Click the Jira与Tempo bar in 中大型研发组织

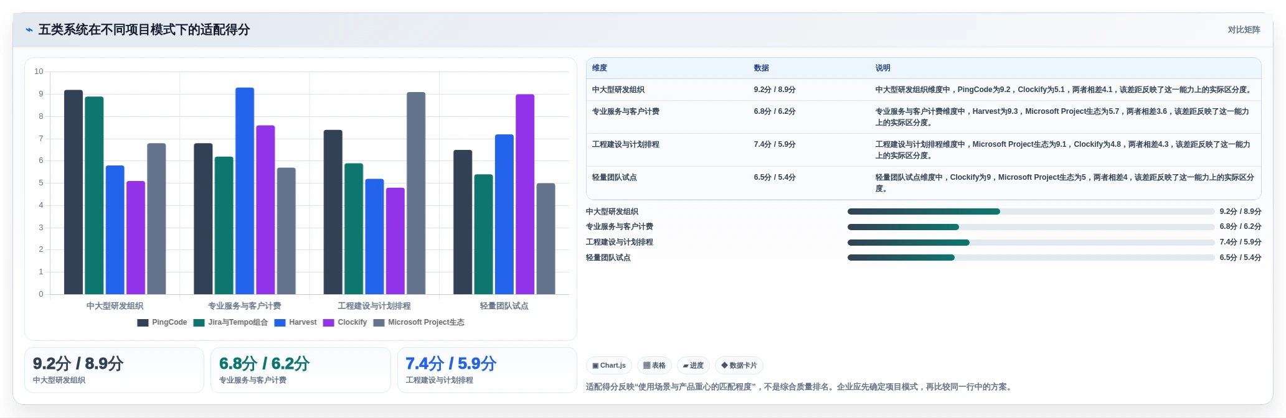[94, 195]
